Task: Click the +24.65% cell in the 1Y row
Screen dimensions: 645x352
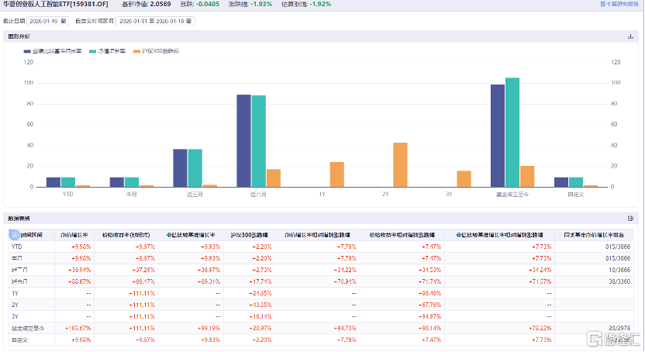Action: [260, 293]
